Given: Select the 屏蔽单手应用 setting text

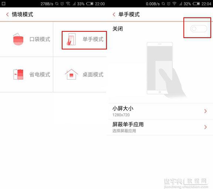Looking at the screenshot, I should (x=128, y=124).
